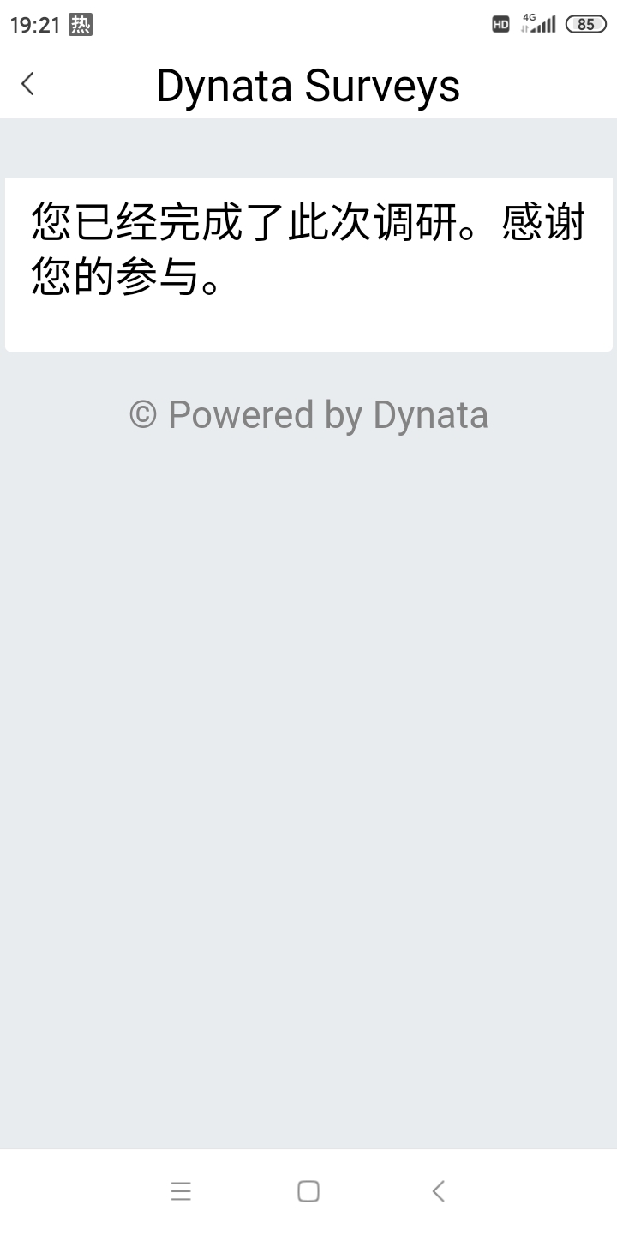Tap the 热 hotspot status icon

coord(81,25)
